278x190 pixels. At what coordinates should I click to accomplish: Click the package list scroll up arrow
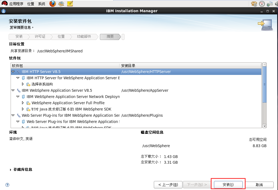(x=264, y=65)
